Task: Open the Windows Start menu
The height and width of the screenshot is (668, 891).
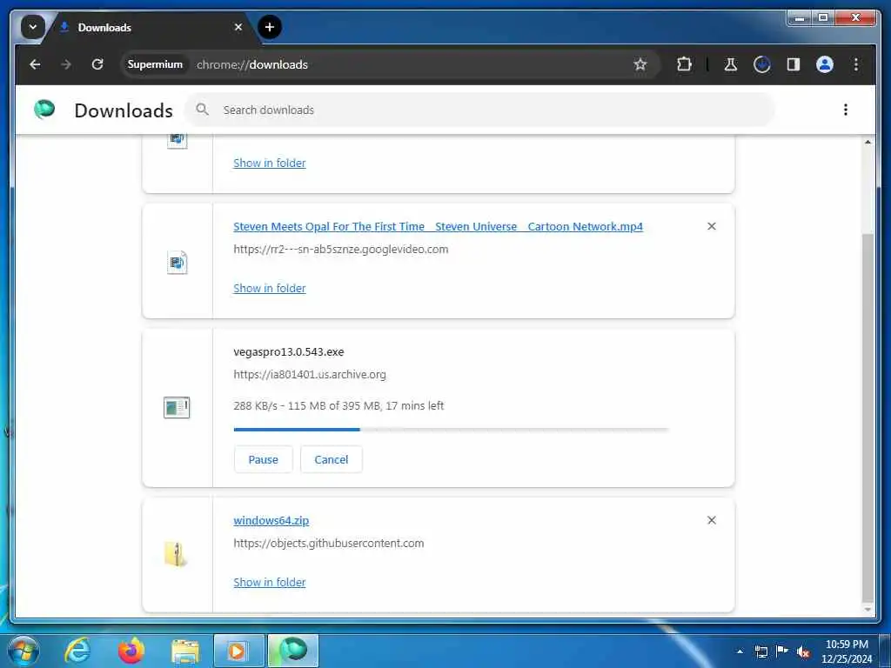Action: 23,651
